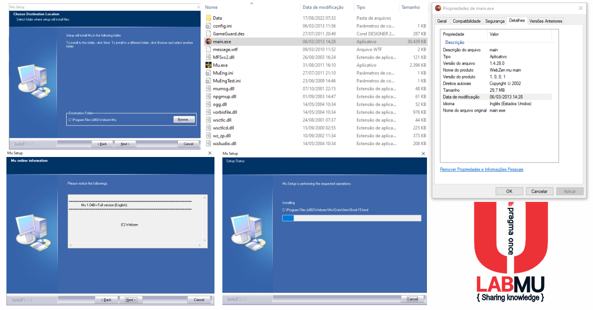Viewport: 593px width, 310px height.
Task: Click the MuEng.ini file icon
Action: pyautogui.click(x=209, y=73)
